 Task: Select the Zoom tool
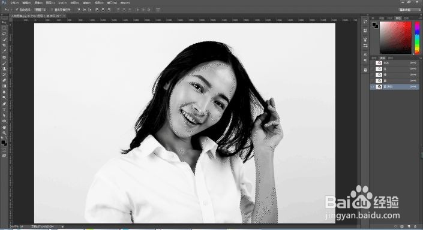[x=4, y=133]
